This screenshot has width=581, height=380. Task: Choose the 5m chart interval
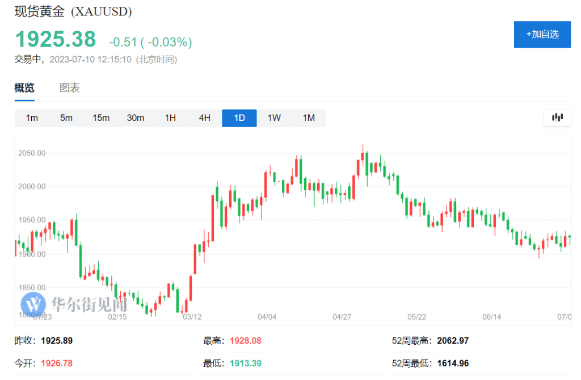pyautogui.click(x=66, y=118)
